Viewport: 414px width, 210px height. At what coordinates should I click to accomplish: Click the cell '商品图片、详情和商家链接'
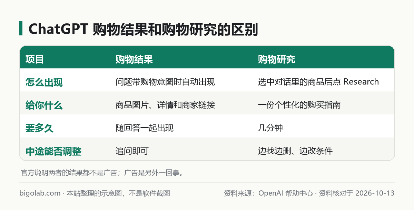[x=165, y=105]
